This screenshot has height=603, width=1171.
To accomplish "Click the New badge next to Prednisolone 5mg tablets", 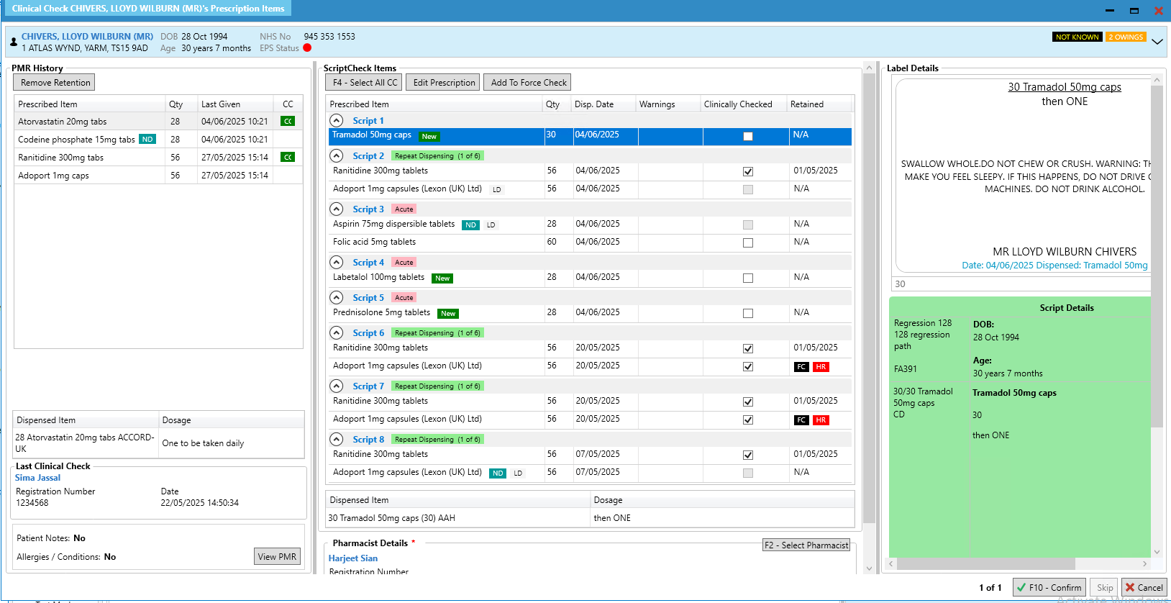I will 448,314.
